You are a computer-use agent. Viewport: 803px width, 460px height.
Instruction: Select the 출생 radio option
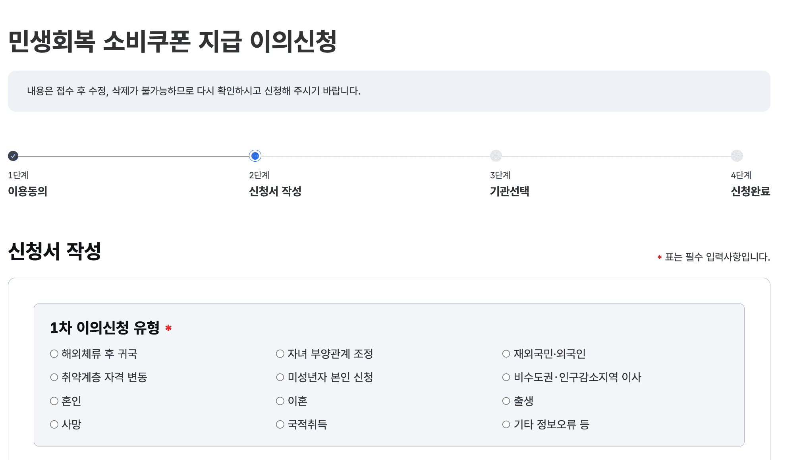(x=506, y=401)
